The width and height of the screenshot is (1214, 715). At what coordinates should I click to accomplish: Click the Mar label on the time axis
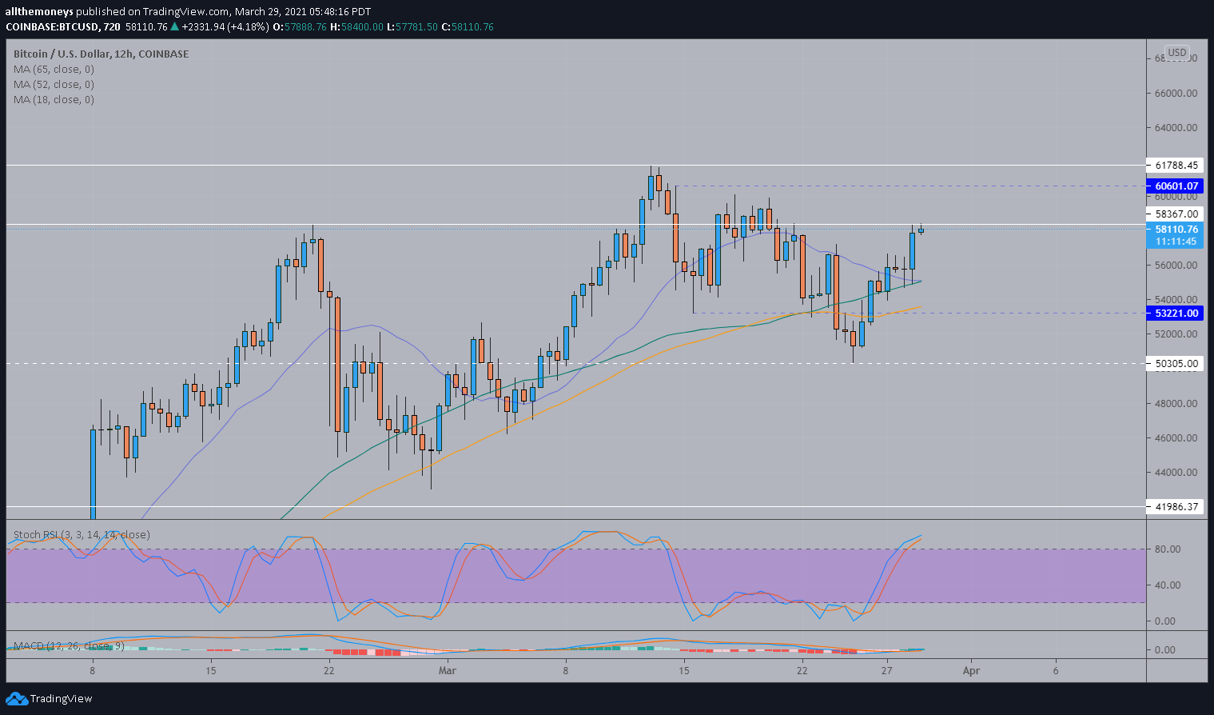click(447, 671)
